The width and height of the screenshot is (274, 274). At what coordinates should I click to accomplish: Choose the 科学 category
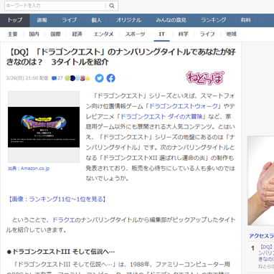184,34
